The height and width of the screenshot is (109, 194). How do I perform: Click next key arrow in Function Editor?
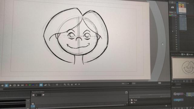pyautogui.click(x=43, y=95)
